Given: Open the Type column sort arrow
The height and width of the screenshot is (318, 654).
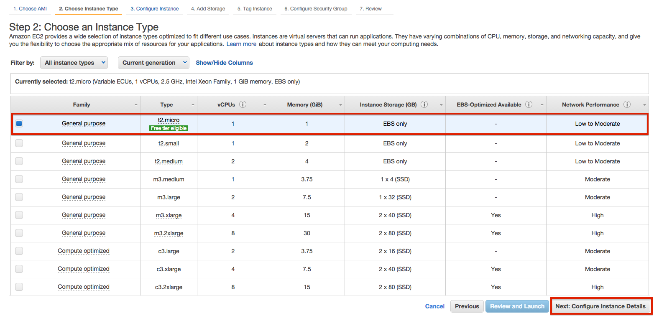Looking at the screenshot, I should pos(193,105).
